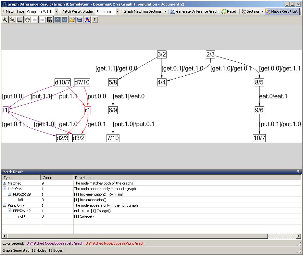Select graph node 3/2
The width and height of the screenshot is (303, 255).
162,54
